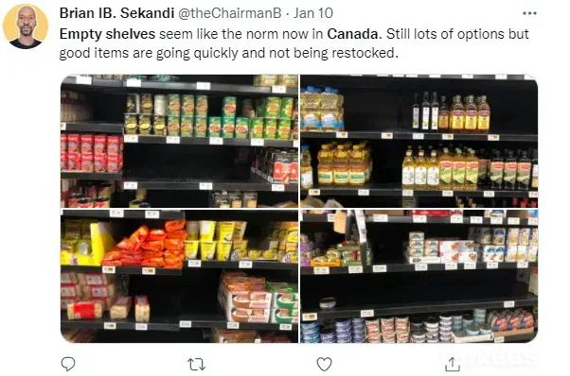Screen dimensions: 570x376
Task: Open Brian Sekandi's profile avatar
Action: (26, 26)
